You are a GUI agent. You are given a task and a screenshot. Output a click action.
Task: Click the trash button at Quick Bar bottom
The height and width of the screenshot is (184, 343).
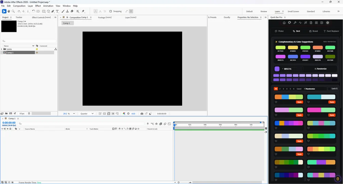point(338,179)
